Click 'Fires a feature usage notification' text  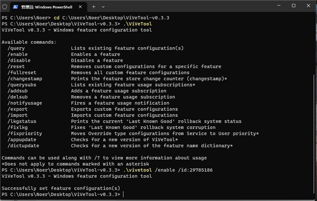120,103
